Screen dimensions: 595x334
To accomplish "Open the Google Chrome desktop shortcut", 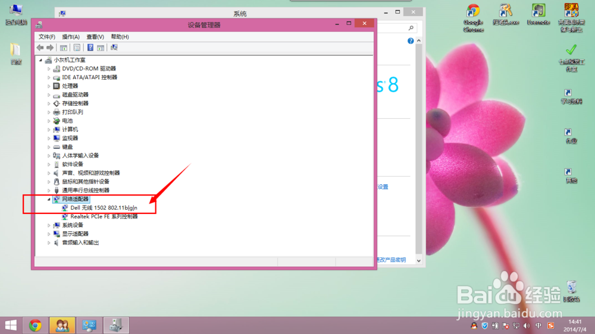I will pyautogui.click(x=473, y=18).
